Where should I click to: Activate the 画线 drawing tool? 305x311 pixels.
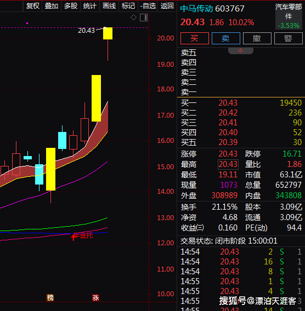click(109, 6)
